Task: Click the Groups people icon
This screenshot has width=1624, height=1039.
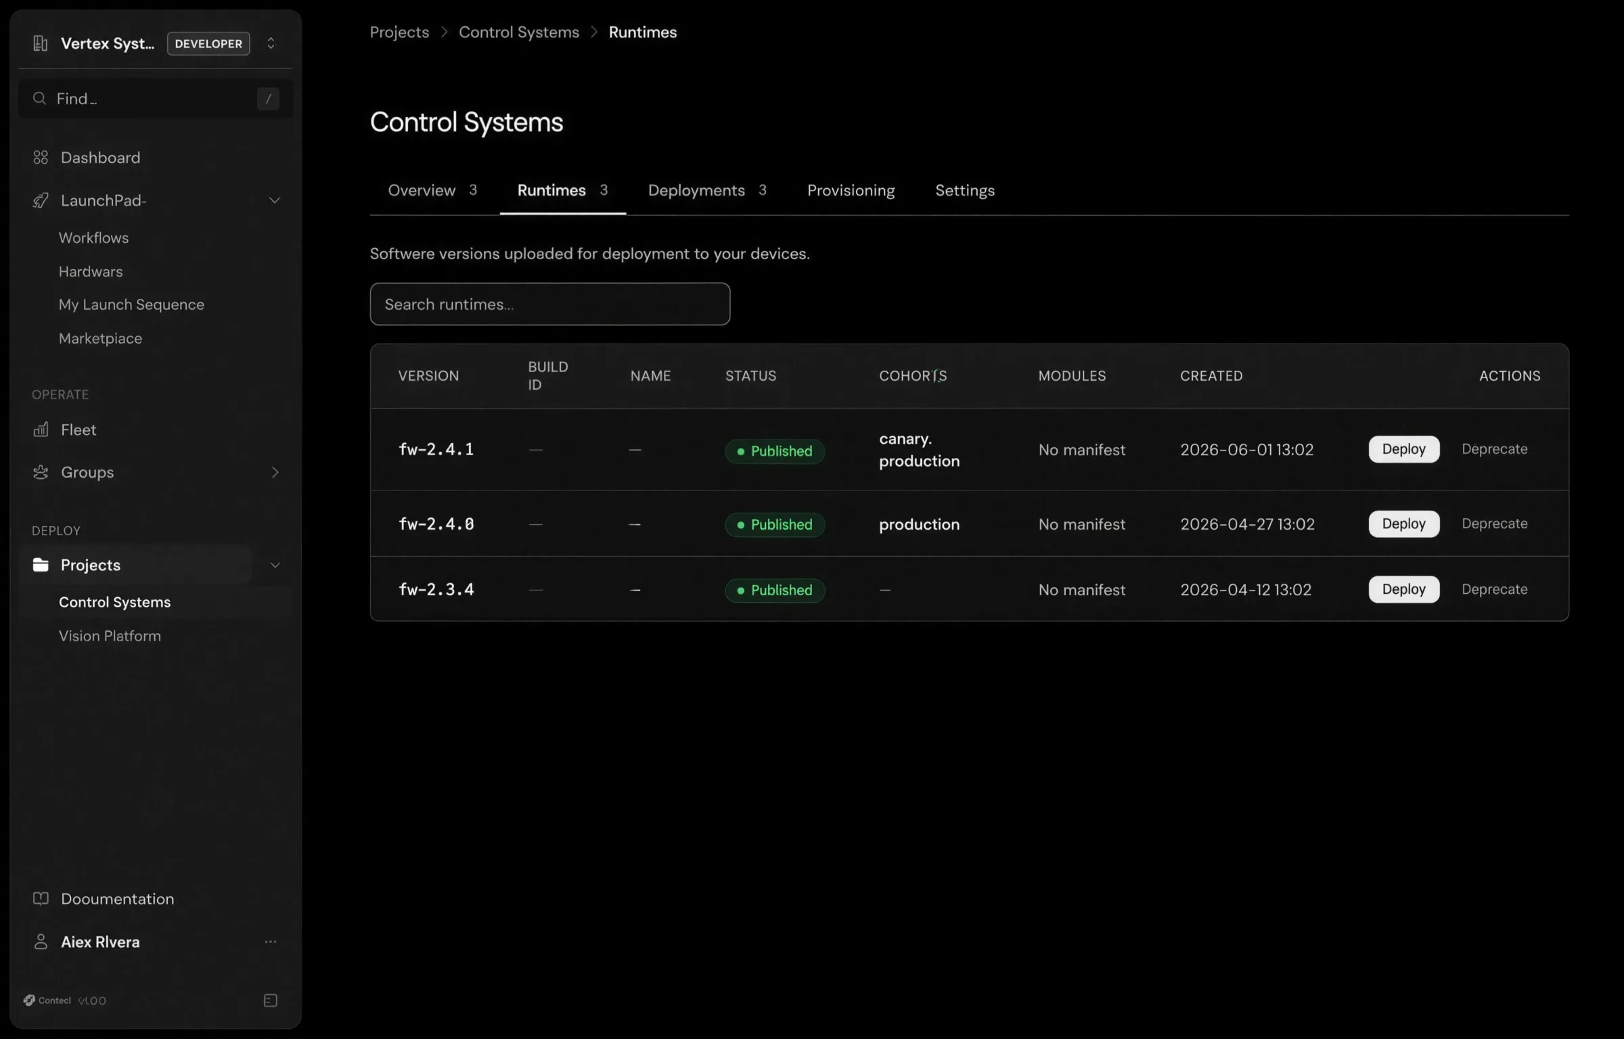Action: [x=41, y=472]
